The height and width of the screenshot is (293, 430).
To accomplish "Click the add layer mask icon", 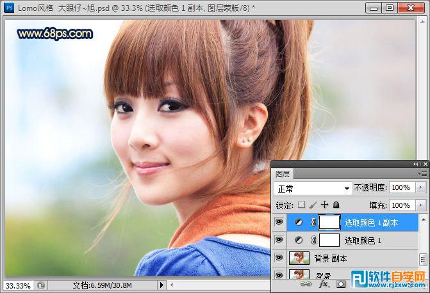I will pyautogui.click(x=341, y=284).
